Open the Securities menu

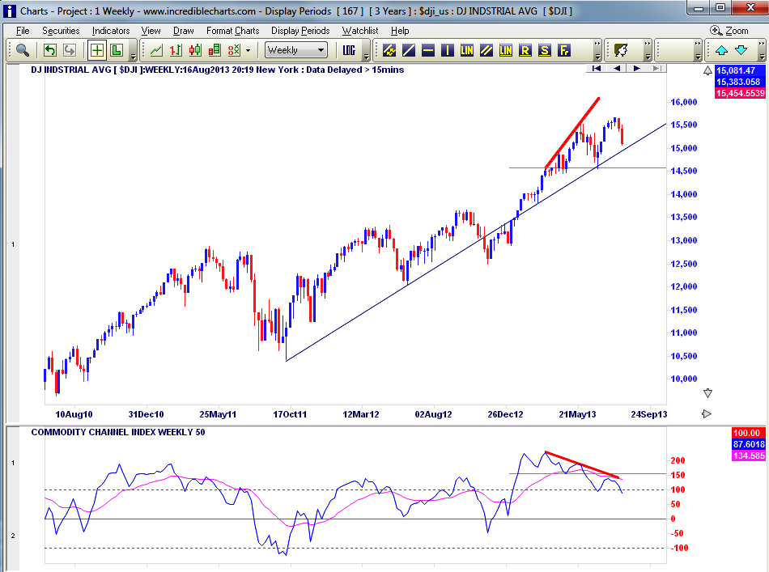61,31
